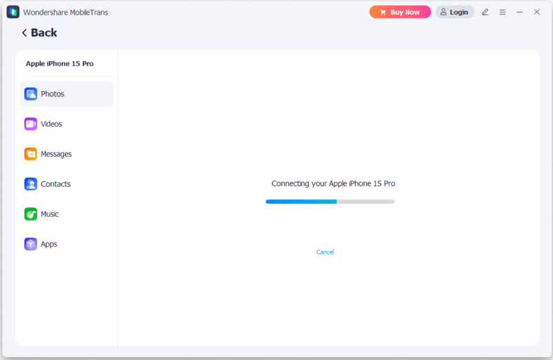Select the Messages text label

pyautogui.click(x=56, y=154)
